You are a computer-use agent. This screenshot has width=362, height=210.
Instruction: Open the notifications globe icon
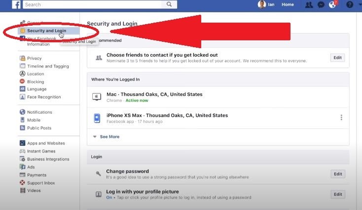point(333,4)
